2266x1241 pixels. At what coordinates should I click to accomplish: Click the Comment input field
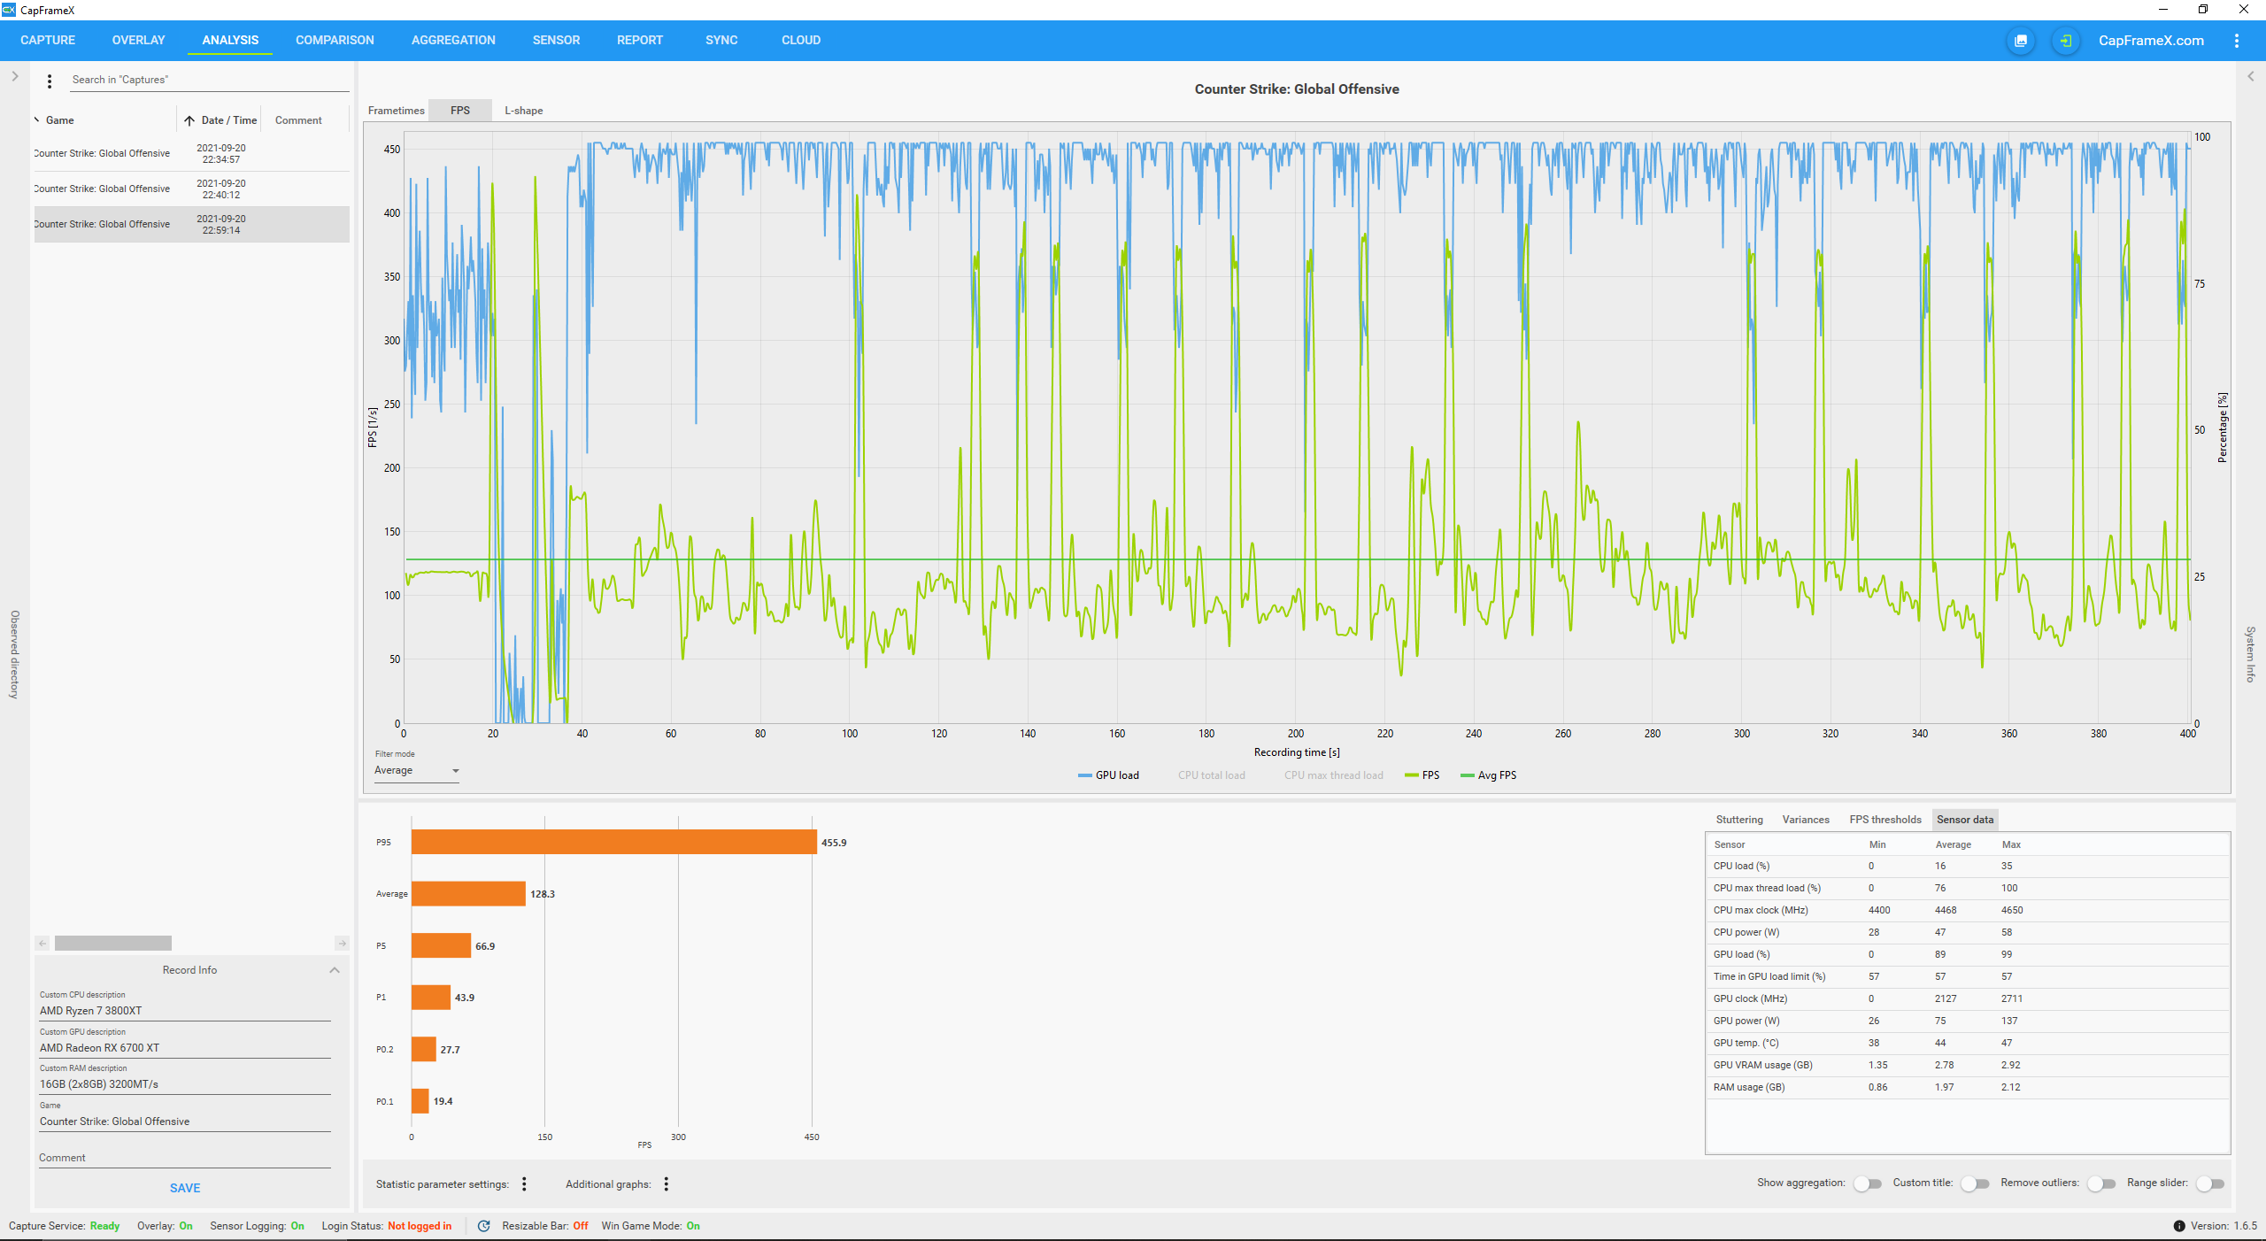pos(184,1158)
